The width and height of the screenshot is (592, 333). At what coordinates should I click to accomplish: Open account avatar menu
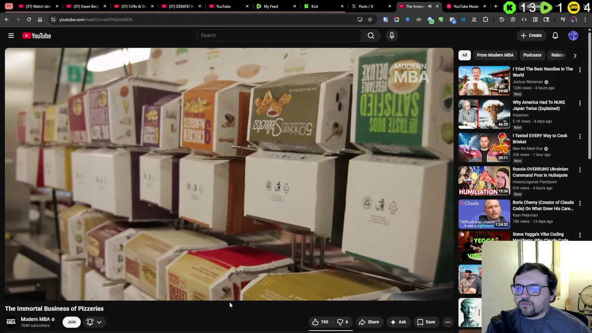click(x=573, y=36)
